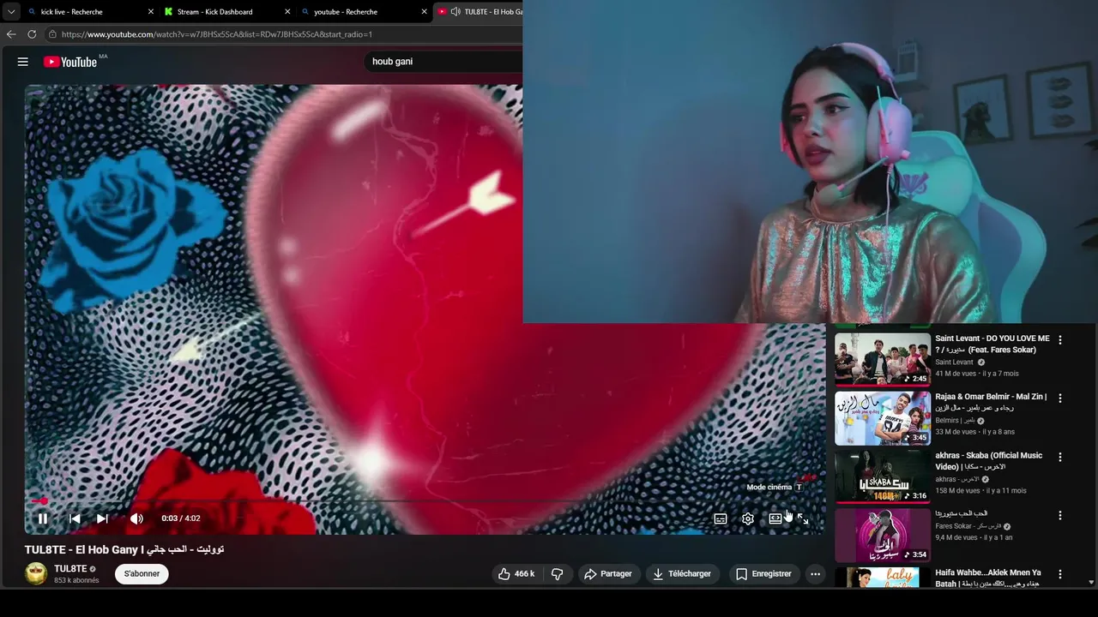The height and width of the screenshot is (617, 1098).
Task: Download video with Télécharger
Action: click(681, 573)
